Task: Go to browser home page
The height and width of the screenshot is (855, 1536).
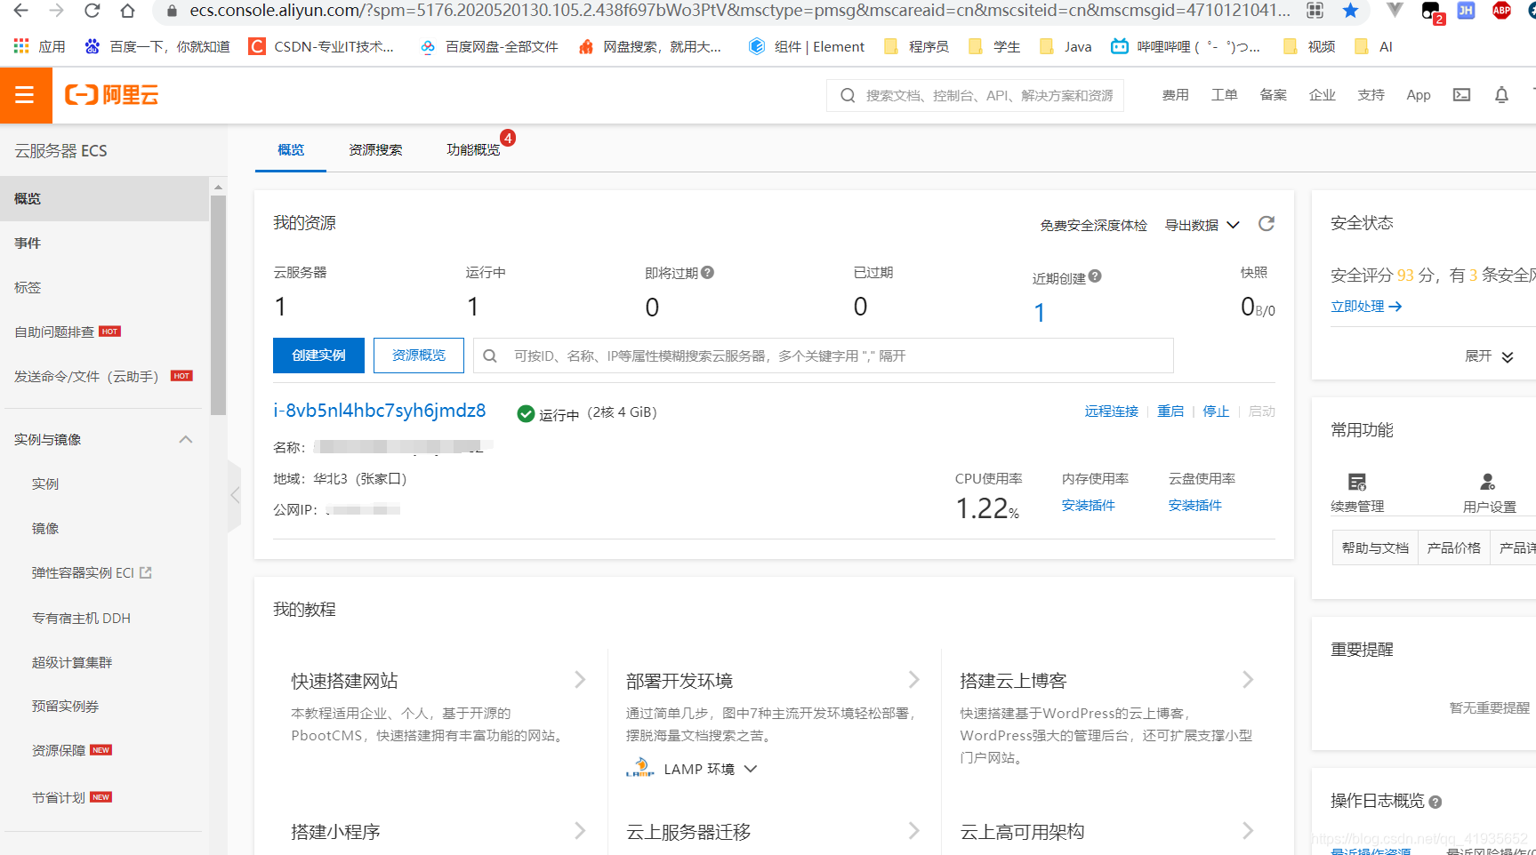Action: click(128, 11)
